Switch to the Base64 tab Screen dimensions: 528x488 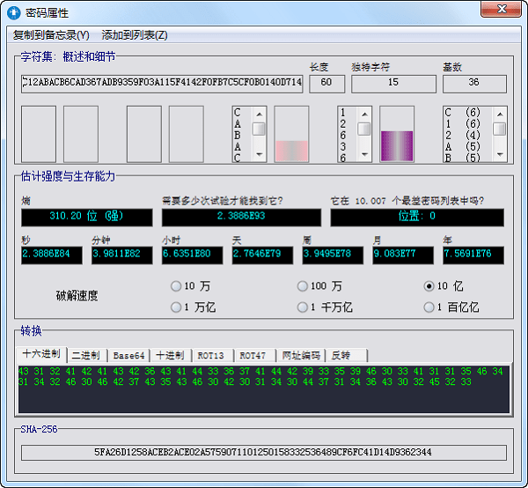128,355
